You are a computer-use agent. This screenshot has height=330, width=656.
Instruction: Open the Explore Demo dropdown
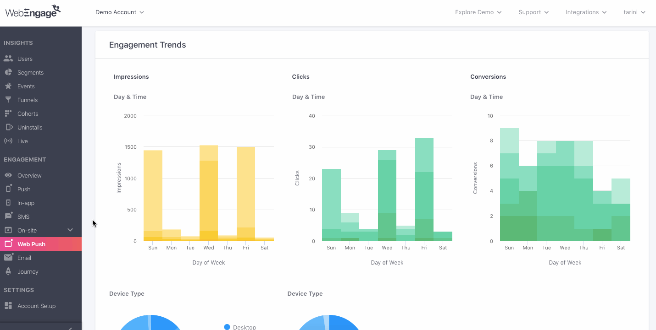tap(478, 12)
